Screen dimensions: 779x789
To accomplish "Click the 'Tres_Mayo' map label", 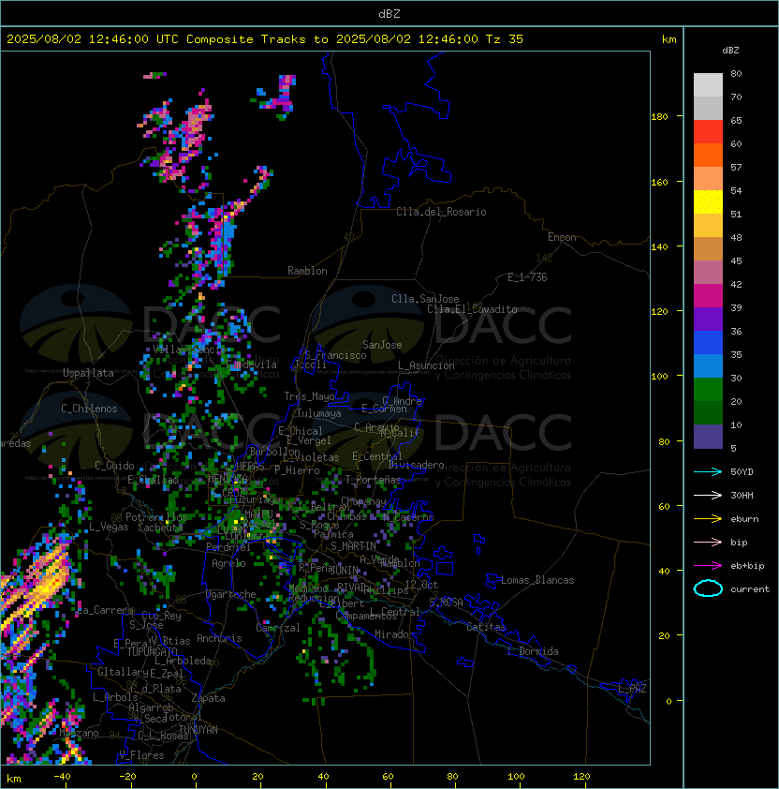I will click(x=309, y=396).
